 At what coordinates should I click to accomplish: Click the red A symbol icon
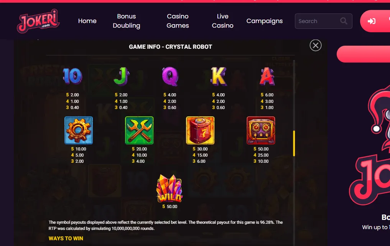pyautogui.click(x=267, y=76)
